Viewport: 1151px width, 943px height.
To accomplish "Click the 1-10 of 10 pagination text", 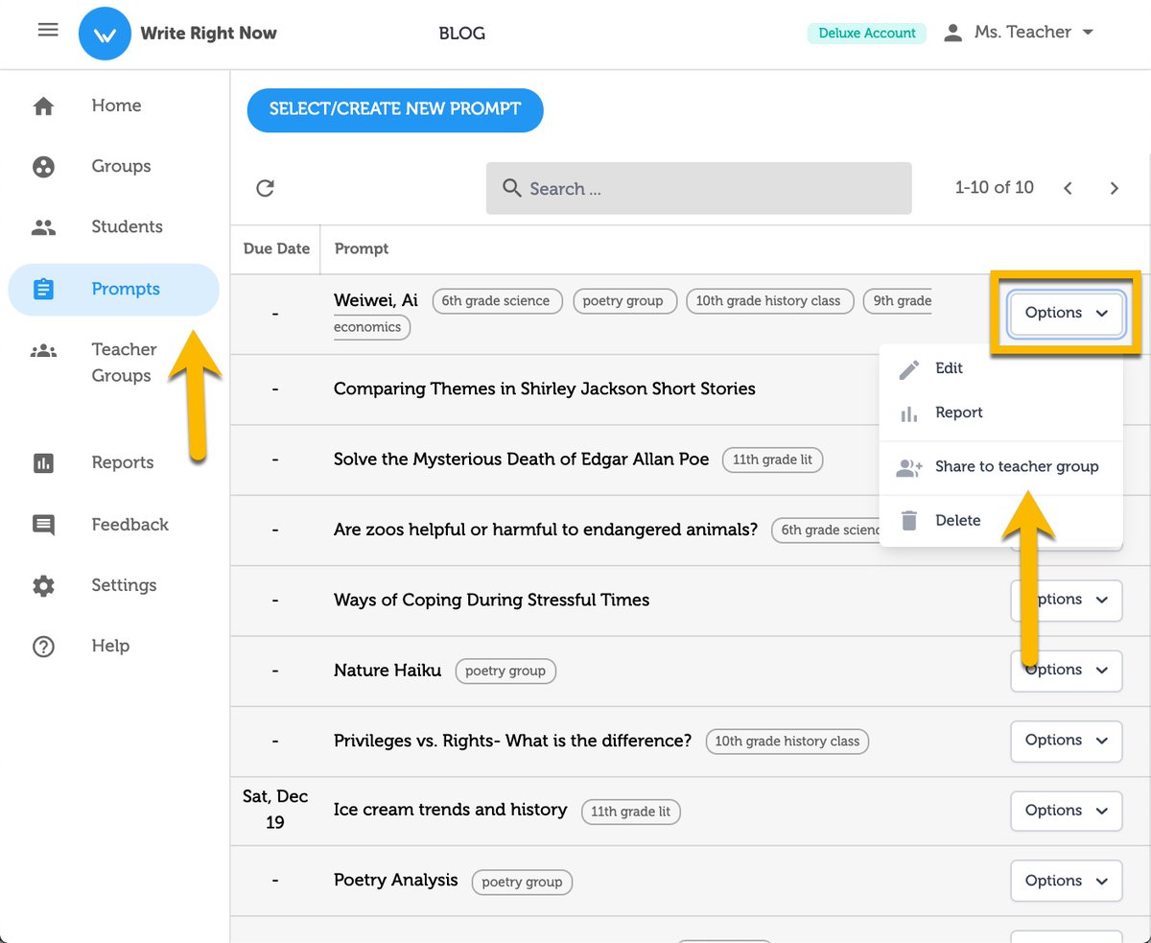I will (x=995, y=188).
